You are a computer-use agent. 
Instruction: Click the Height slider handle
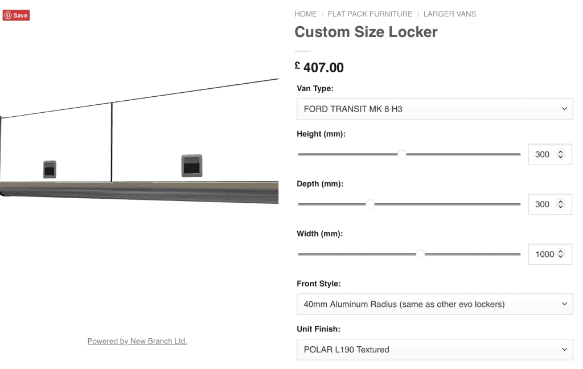coord(402,154)
